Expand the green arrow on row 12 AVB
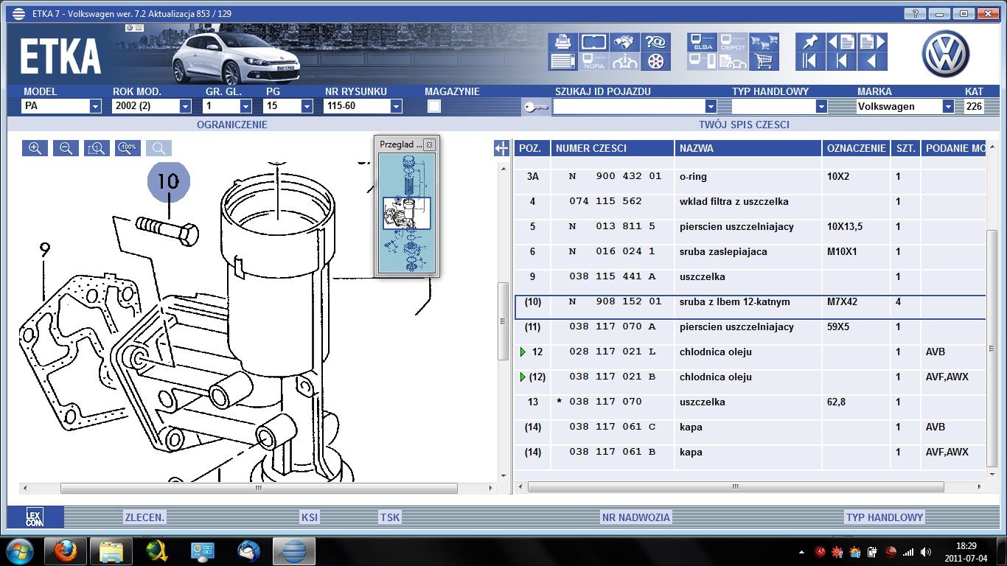 click(x=523, y=352)
